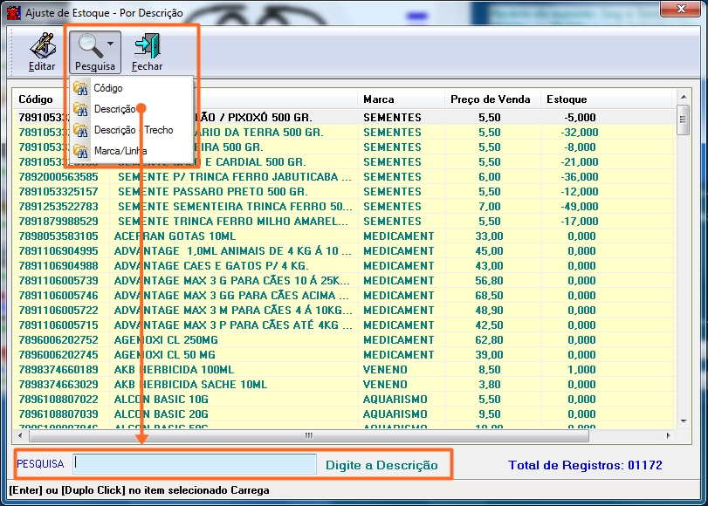
Task: Click code cell 7898053583105
Action: (x=58, y=236)
